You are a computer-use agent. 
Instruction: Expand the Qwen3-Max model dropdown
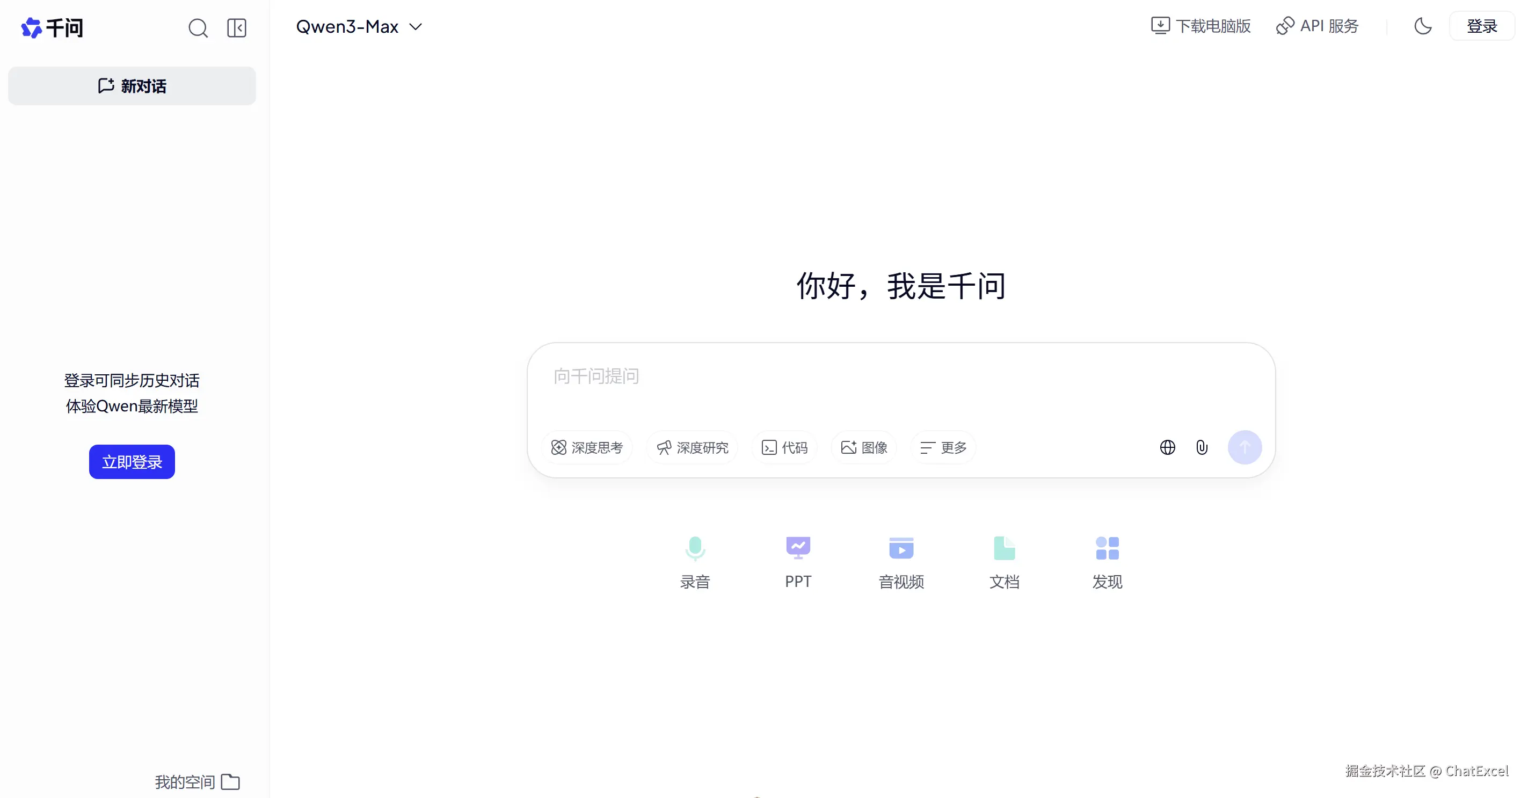coord(358,27)
